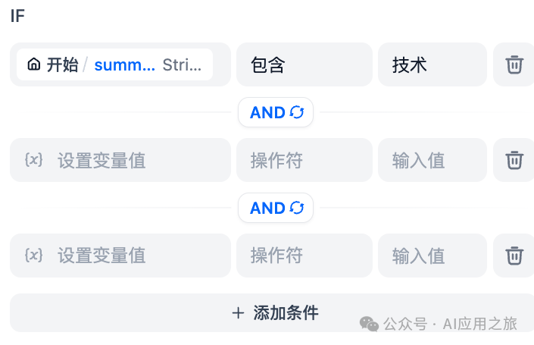The width and height of the screenshot is (534, 345).
Task: Click the WeChat logo in the watermark
Action: [x=369, y=324]
